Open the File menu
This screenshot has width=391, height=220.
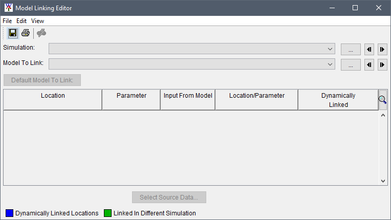click(x=7, y=21)
